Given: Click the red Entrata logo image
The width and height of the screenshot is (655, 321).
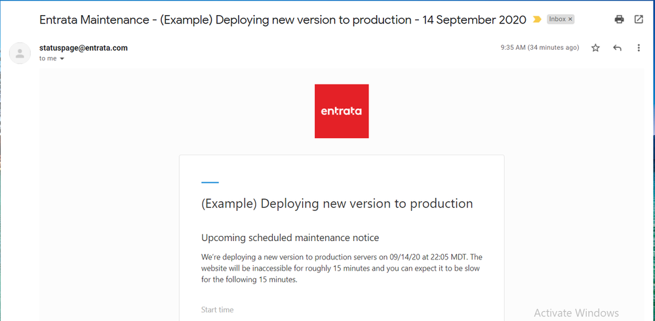Looking at the screenshot, I should tap(342, 111).
